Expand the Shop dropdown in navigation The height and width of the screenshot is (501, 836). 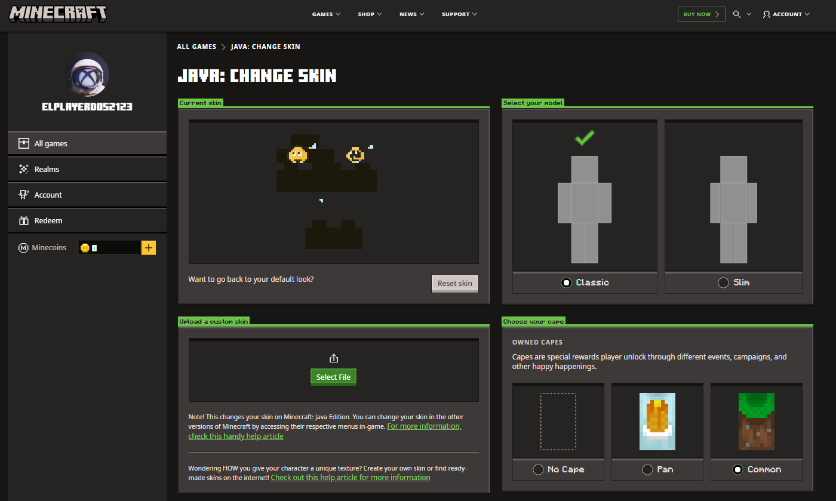click(x=370, y=14)
